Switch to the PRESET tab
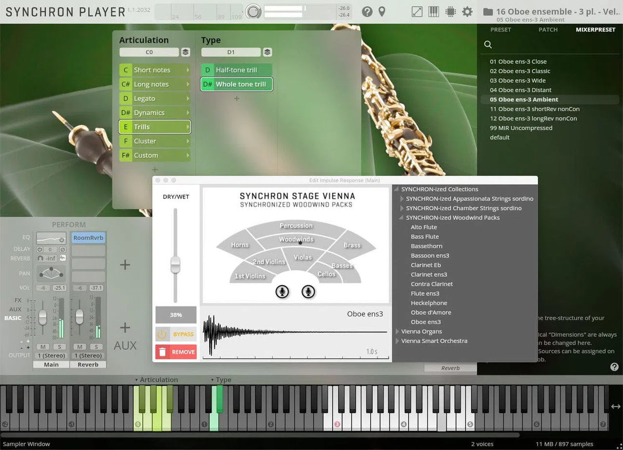 click(x=500, y=30)
